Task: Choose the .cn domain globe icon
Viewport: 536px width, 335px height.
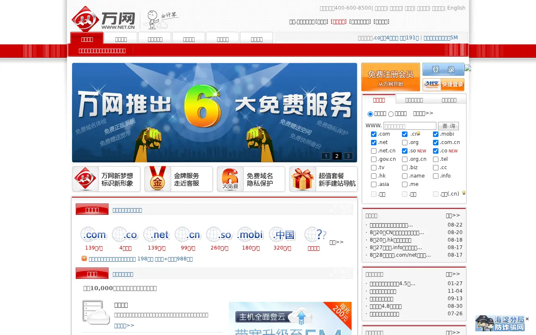Action: (188, 234)
